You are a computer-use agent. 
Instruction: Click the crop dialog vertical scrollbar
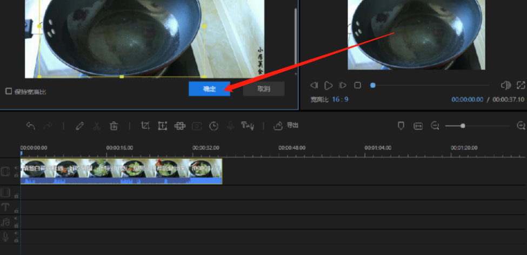(x=296, y=35)
